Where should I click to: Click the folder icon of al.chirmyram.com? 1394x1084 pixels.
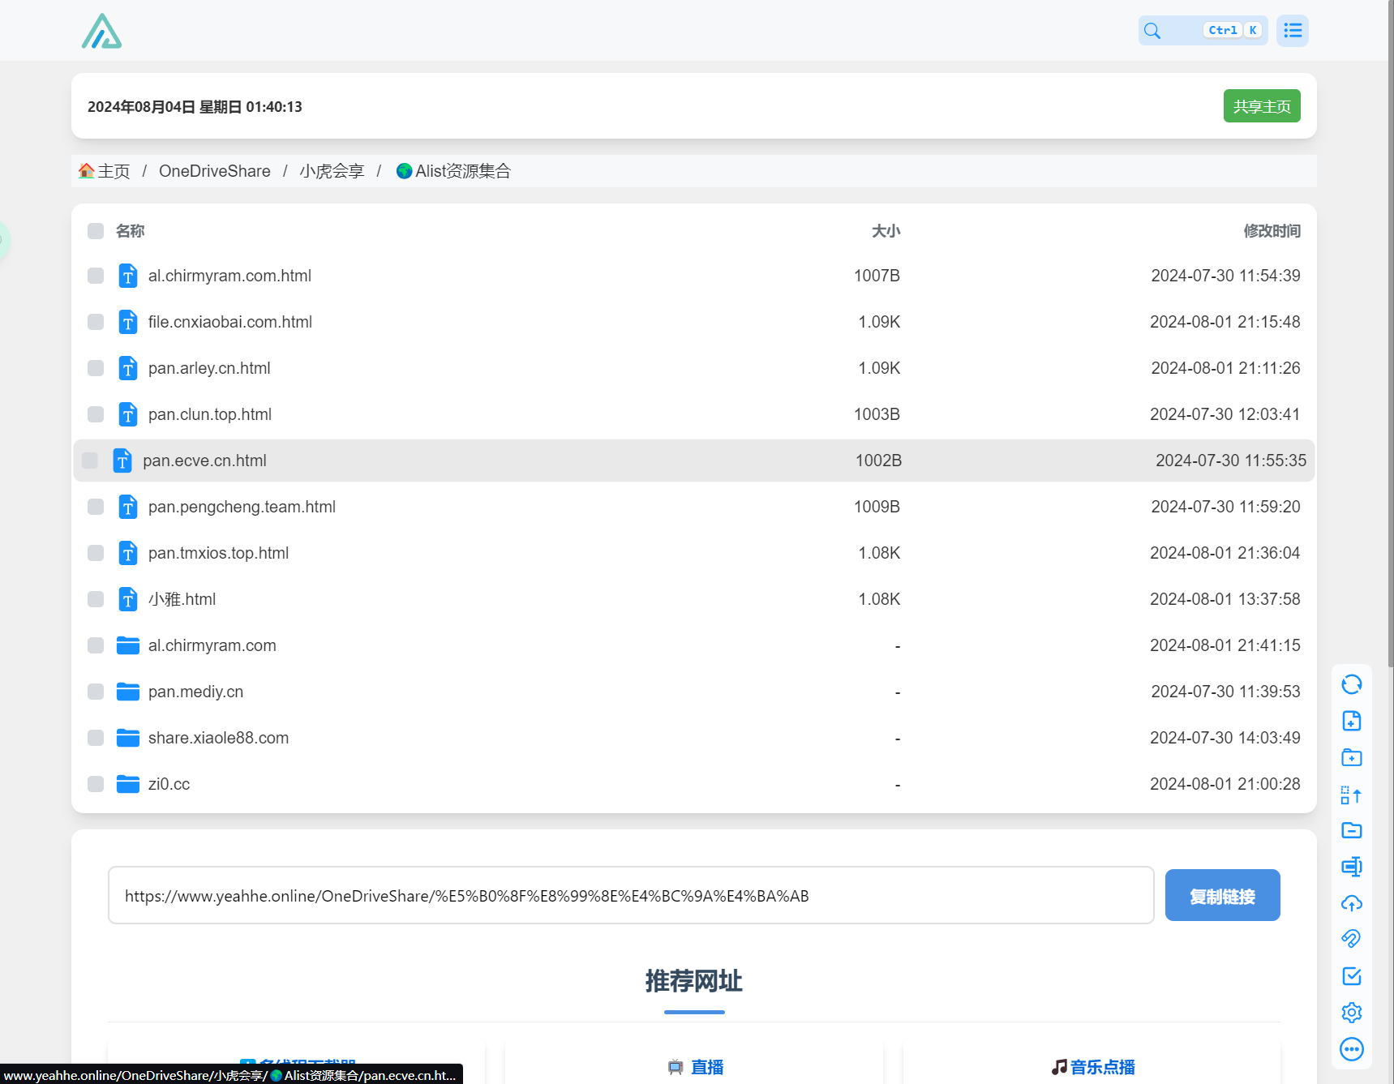point(128,645)
